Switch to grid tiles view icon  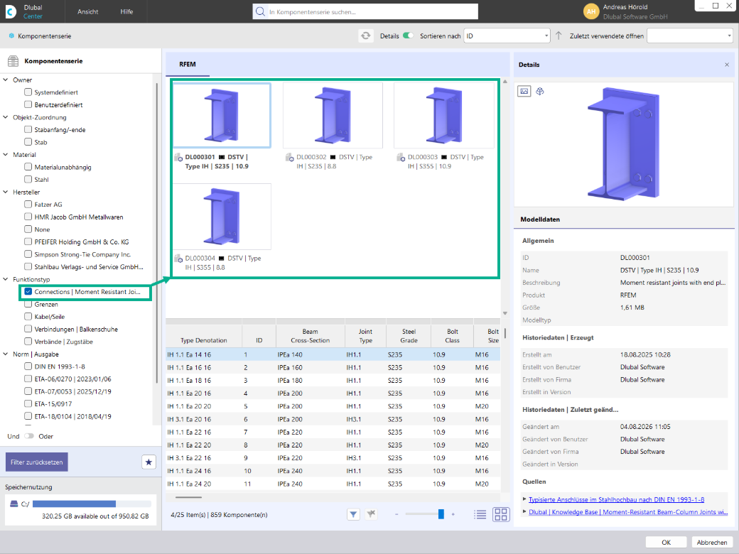point(501,514)
